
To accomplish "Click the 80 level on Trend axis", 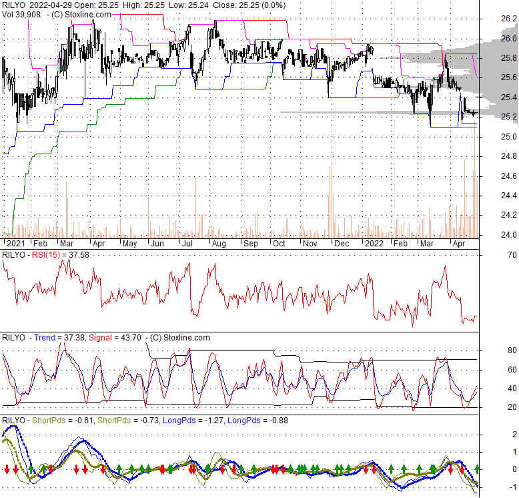I will (x=512, y=350).
